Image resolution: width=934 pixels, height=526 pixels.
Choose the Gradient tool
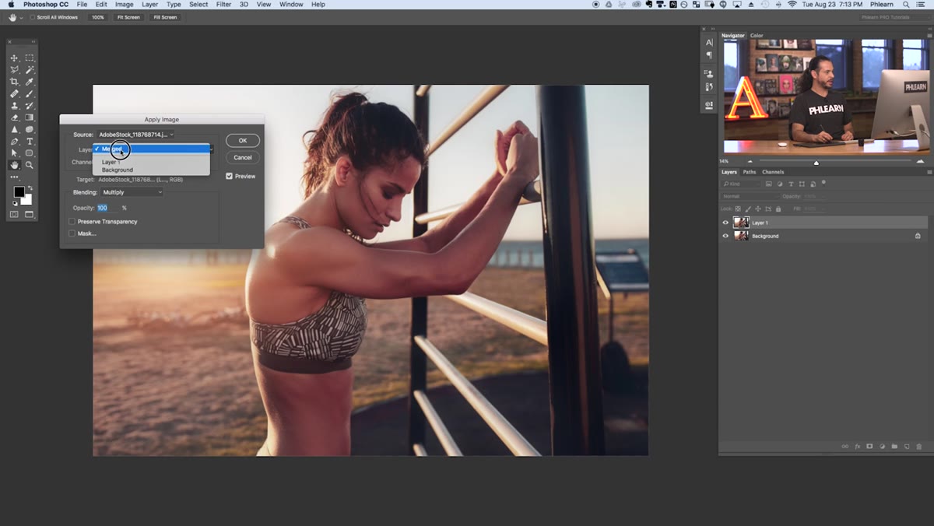tap(30, 117)
